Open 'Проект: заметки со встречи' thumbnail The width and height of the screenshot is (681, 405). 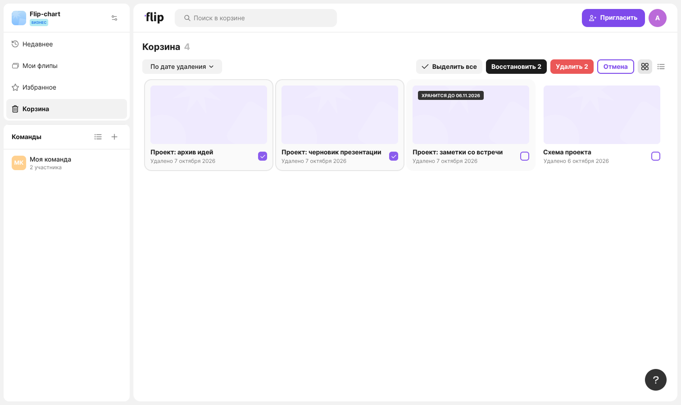click(471, 115)
